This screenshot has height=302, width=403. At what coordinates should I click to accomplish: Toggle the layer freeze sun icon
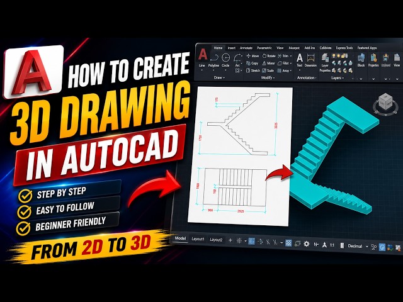pos(339,55)
